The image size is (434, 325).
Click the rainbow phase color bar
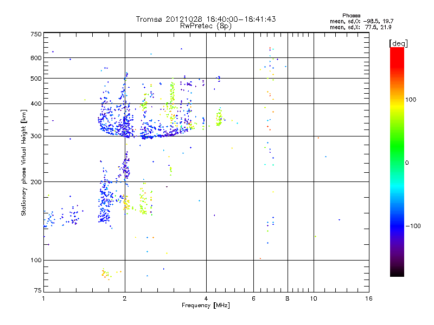click(397, 162)
